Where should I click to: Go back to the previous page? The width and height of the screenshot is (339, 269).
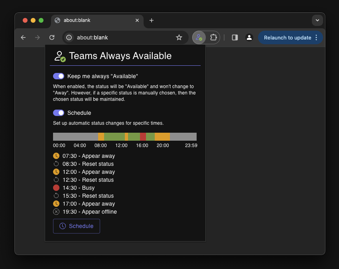[24, 37]
